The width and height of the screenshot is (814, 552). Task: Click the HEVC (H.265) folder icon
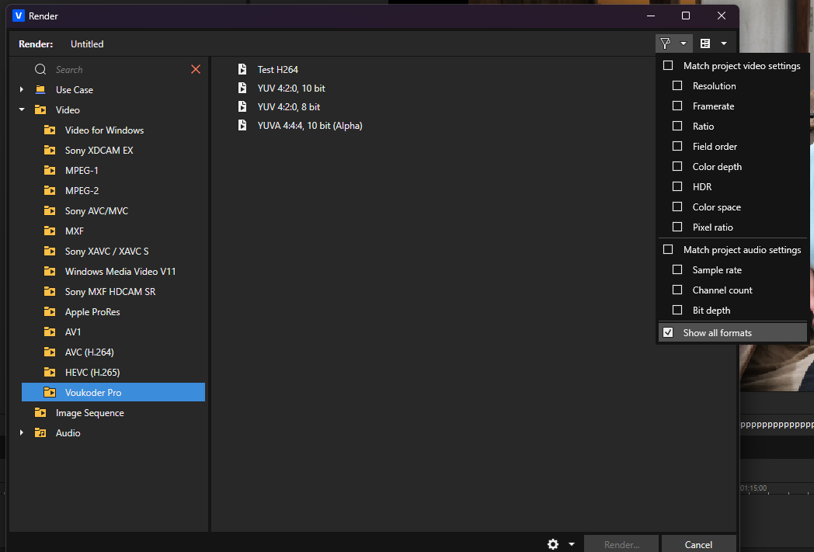[49, 373]
